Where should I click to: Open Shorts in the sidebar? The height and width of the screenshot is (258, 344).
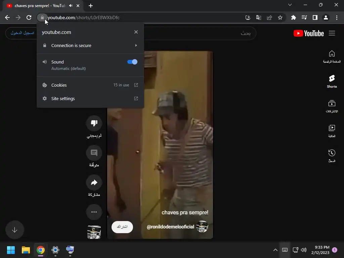point(332,82)
